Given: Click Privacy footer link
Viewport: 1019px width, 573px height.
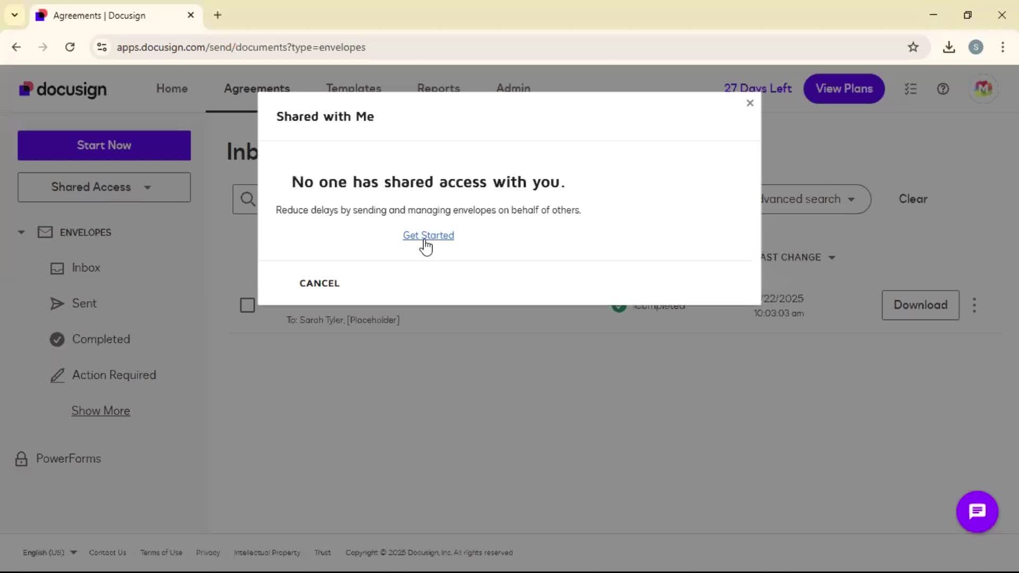Looking at the screenshot, I should [208, 552].
